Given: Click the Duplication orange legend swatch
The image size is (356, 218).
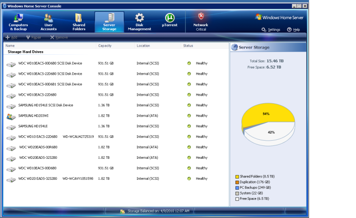Looking at the screenshot, I should click(x=237, y=182).
